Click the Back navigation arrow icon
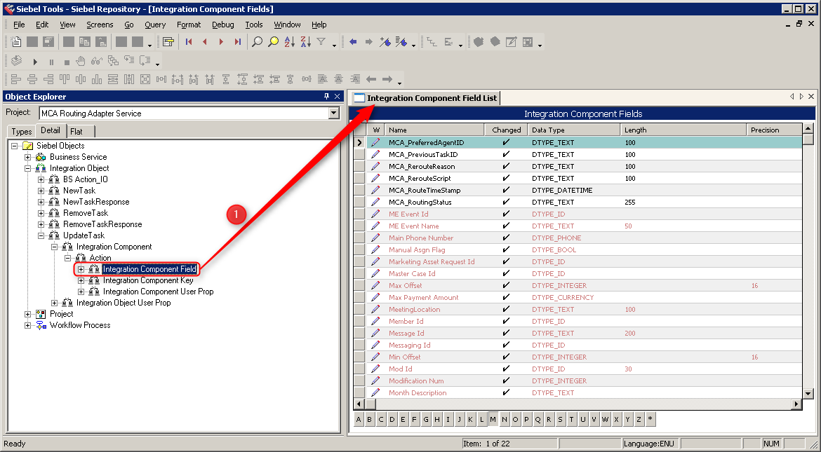Image resolution: width=821 pixels, height=452 pixels. (x=352, y=41)
